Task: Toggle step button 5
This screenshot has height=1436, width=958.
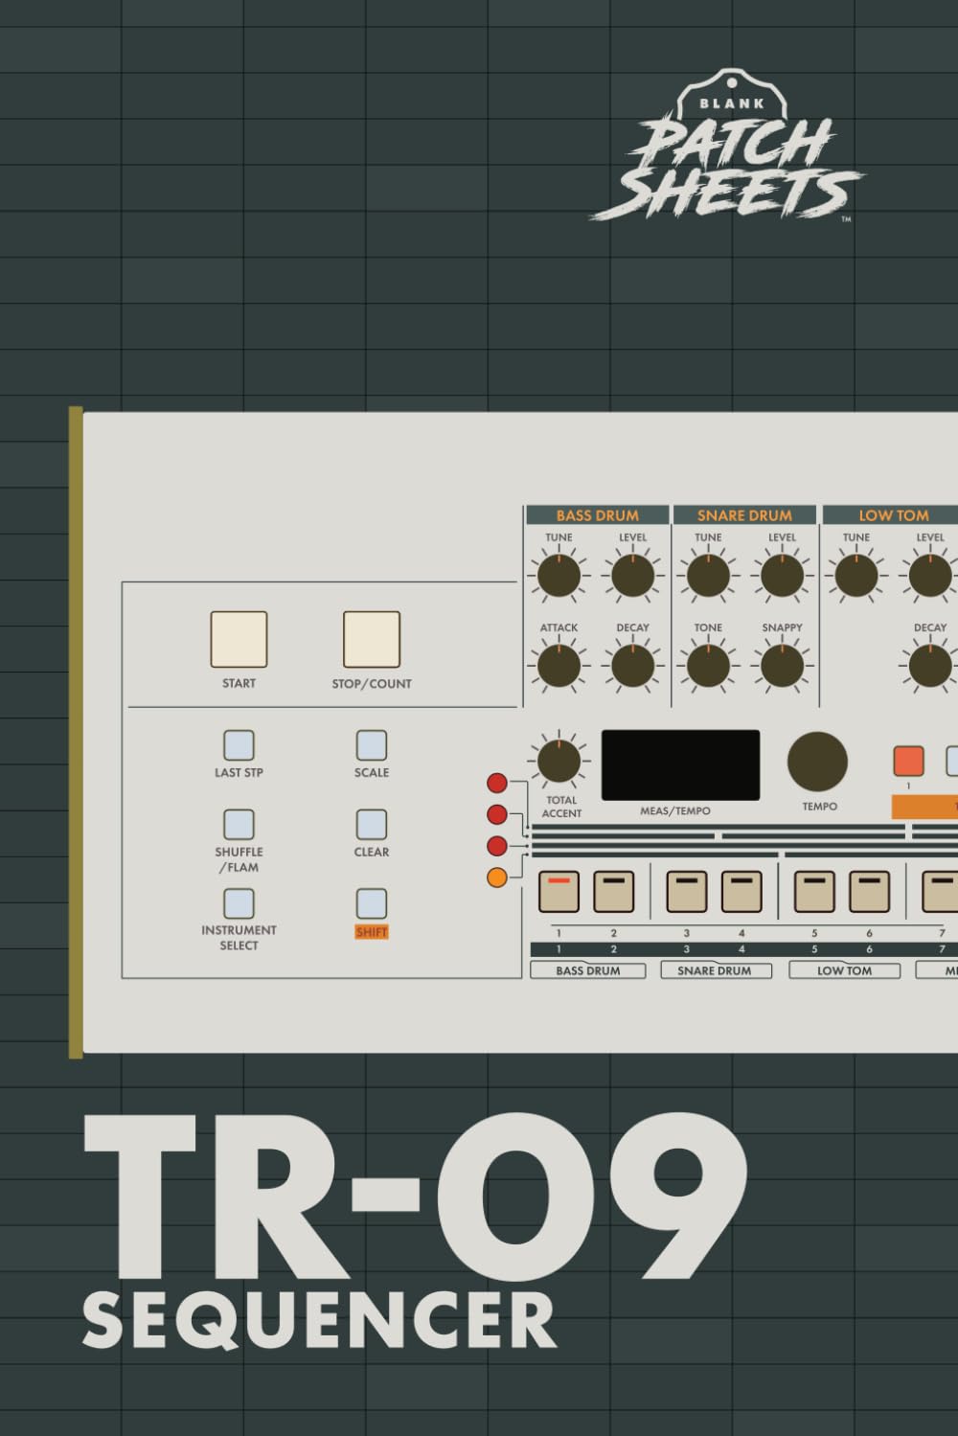Action: [x=814, y=891]
